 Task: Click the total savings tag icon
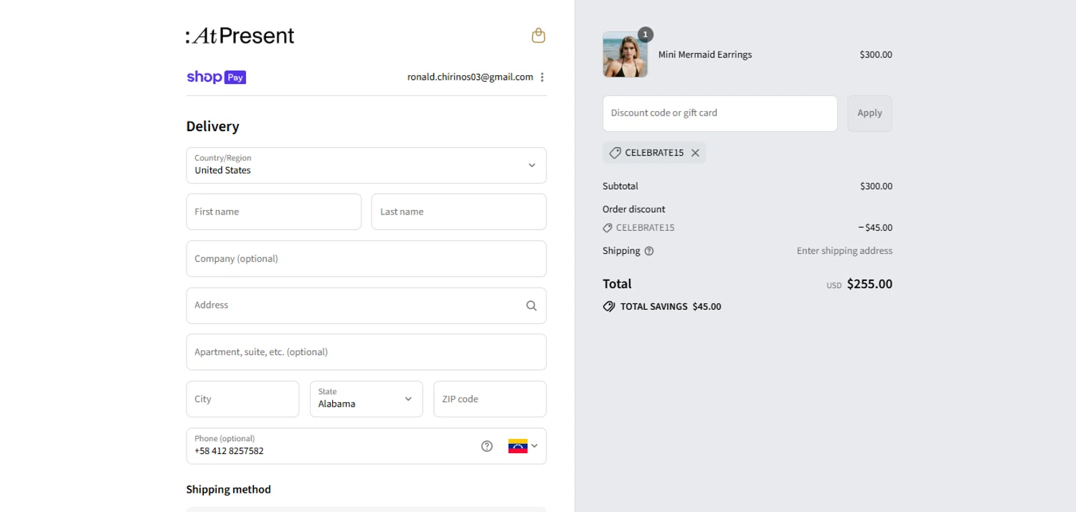[609, 306]
